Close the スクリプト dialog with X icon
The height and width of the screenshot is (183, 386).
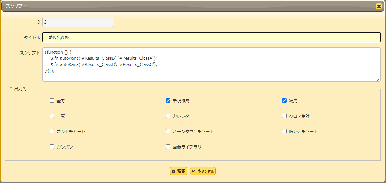tap(379, 6)
